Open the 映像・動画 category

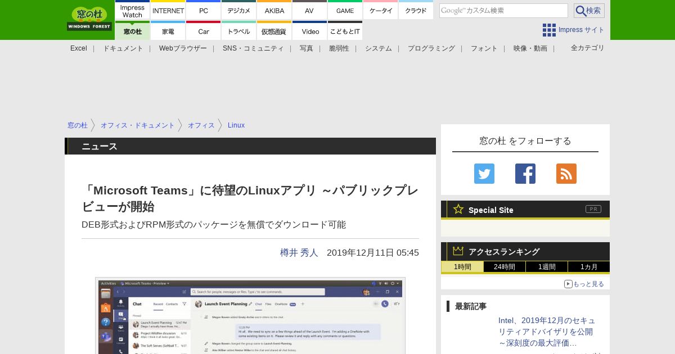tap(530, 48)
